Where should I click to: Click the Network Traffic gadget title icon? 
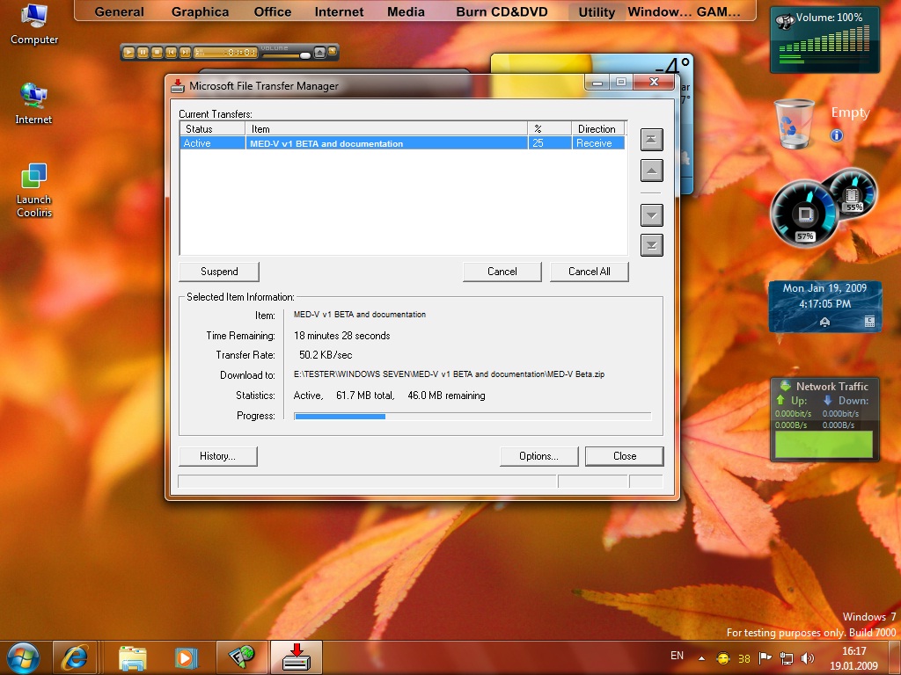pos(785,386)
